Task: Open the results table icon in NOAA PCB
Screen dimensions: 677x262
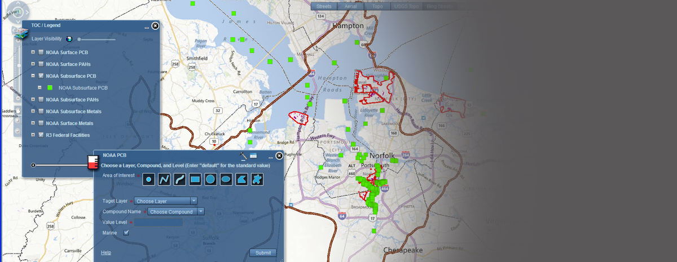Action: 253,156
